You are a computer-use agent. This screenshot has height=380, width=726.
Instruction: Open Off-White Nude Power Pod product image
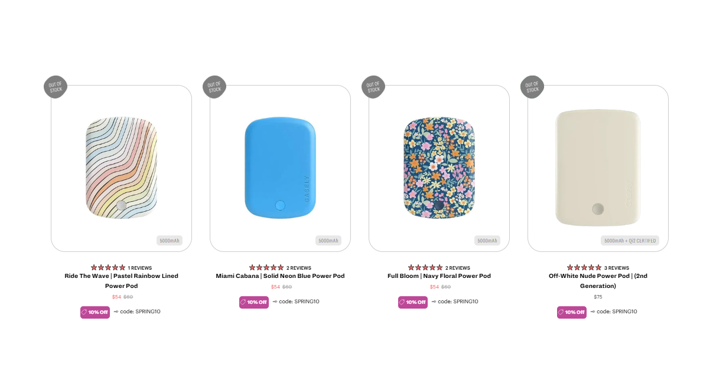coord(598,168)
